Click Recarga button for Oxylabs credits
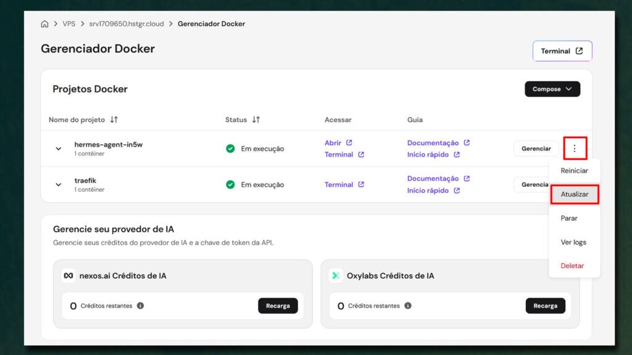Screen dimensions: 632x355 coord(546,306)
